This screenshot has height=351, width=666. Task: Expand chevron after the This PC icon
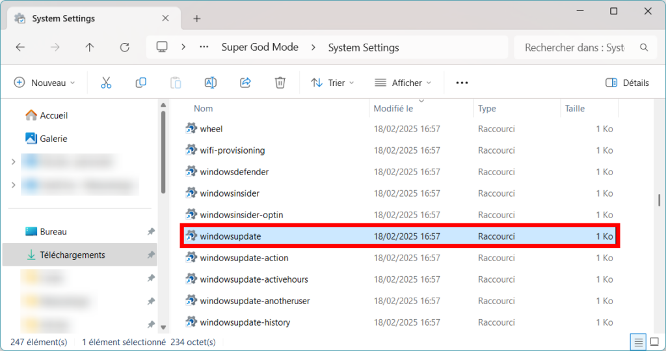(x=183, y=47)
